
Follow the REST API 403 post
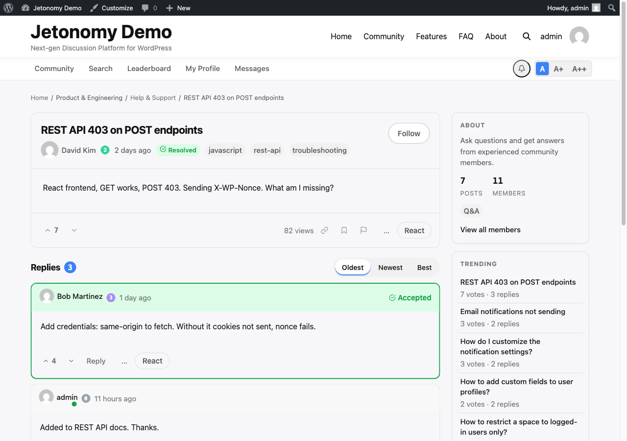point(409,133)
